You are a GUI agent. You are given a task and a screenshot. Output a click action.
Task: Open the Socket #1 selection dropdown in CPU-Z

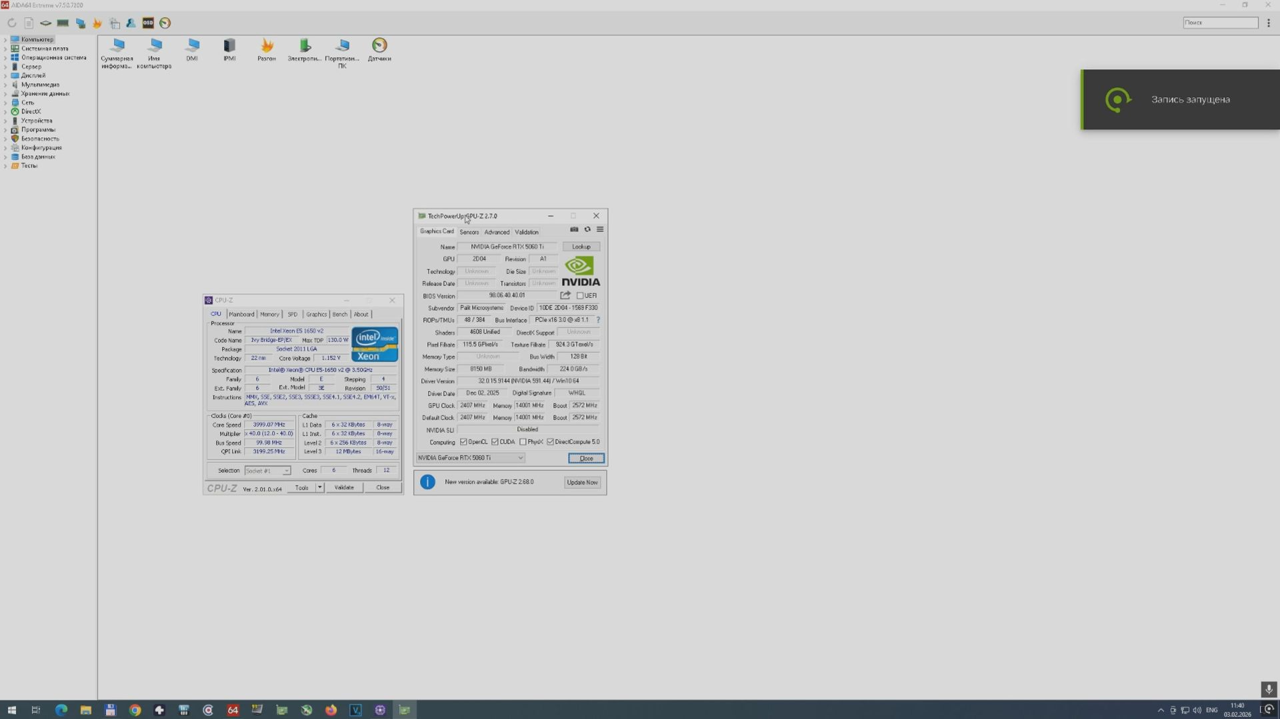[x=286, y=470]
